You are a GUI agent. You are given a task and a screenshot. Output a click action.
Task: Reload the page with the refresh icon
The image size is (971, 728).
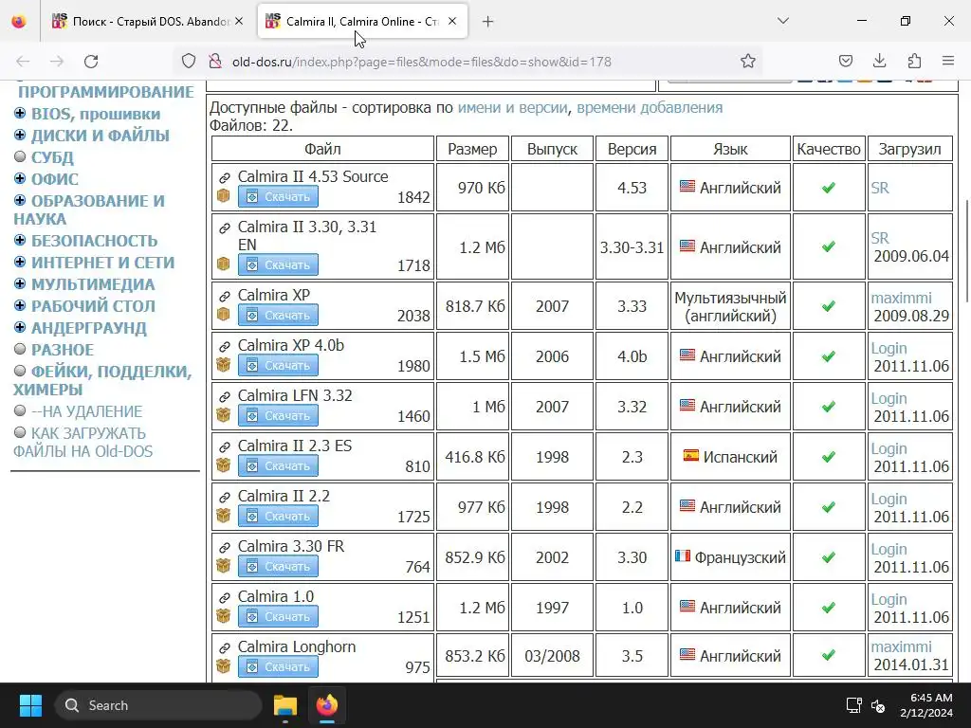point(91,62)
